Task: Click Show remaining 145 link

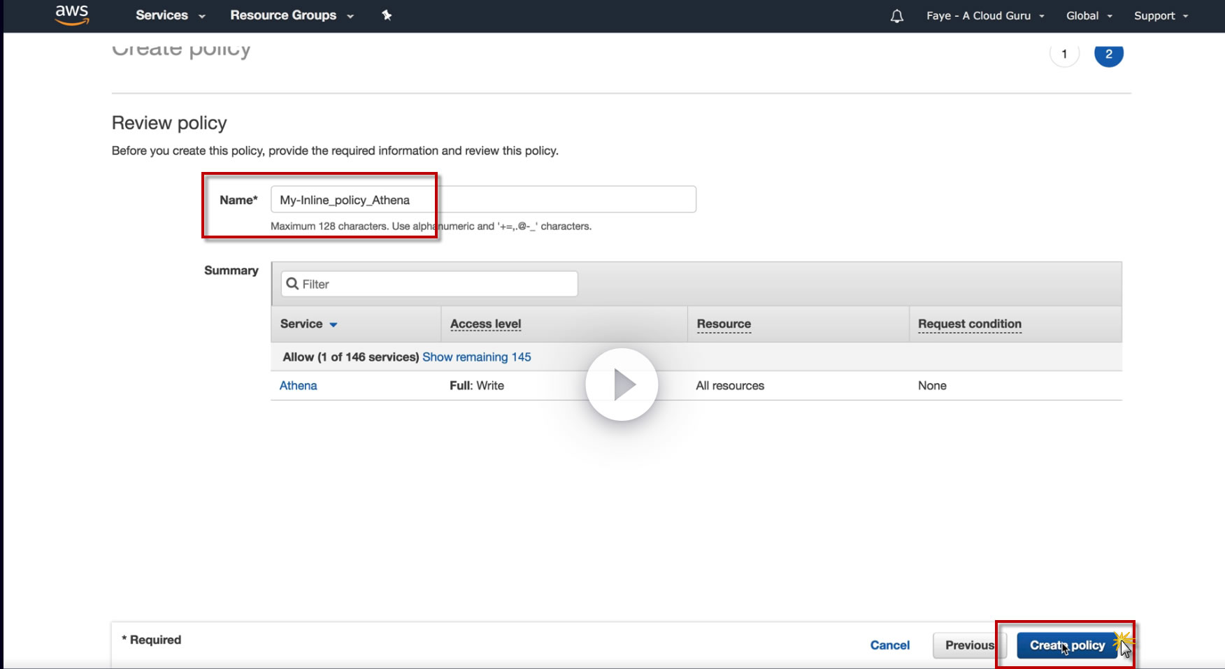Action: 476,357
